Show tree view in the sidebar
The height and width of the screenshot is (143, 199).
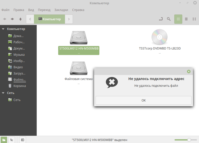coord(12,140)
